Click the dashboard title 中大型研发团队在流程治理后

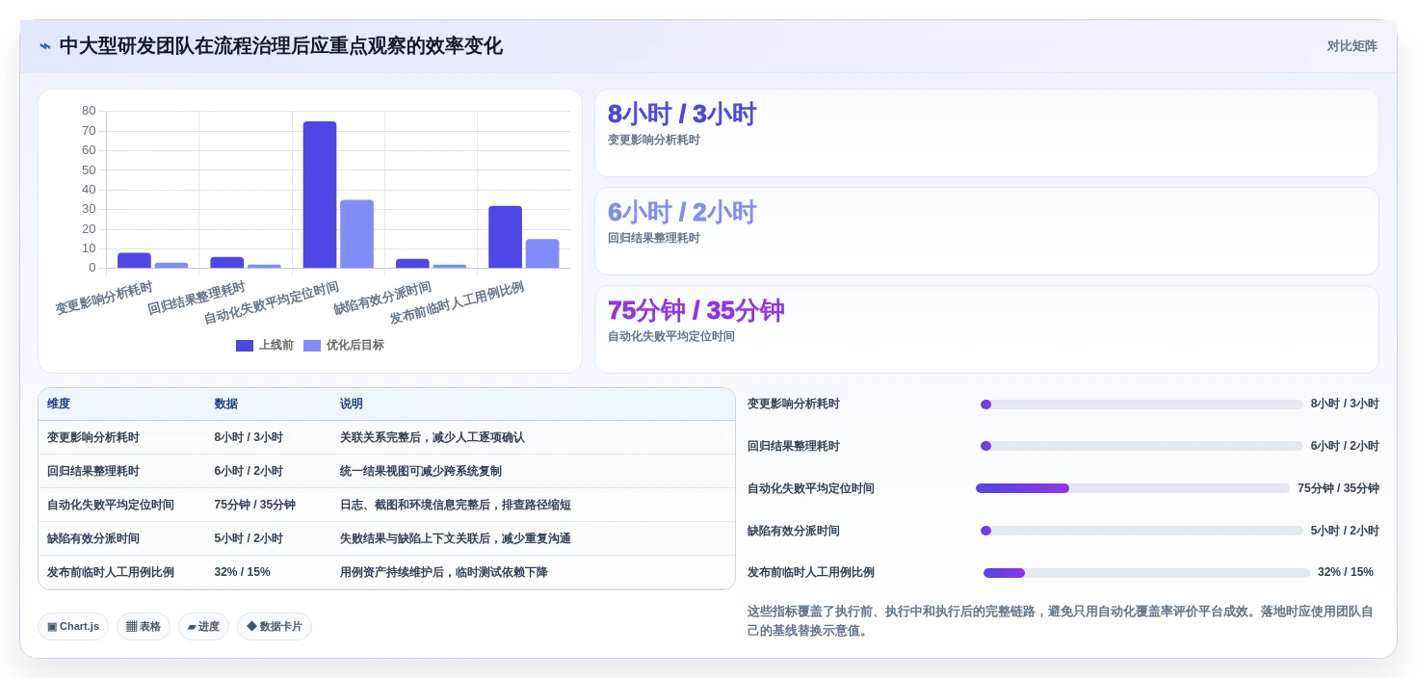(280, 46)
